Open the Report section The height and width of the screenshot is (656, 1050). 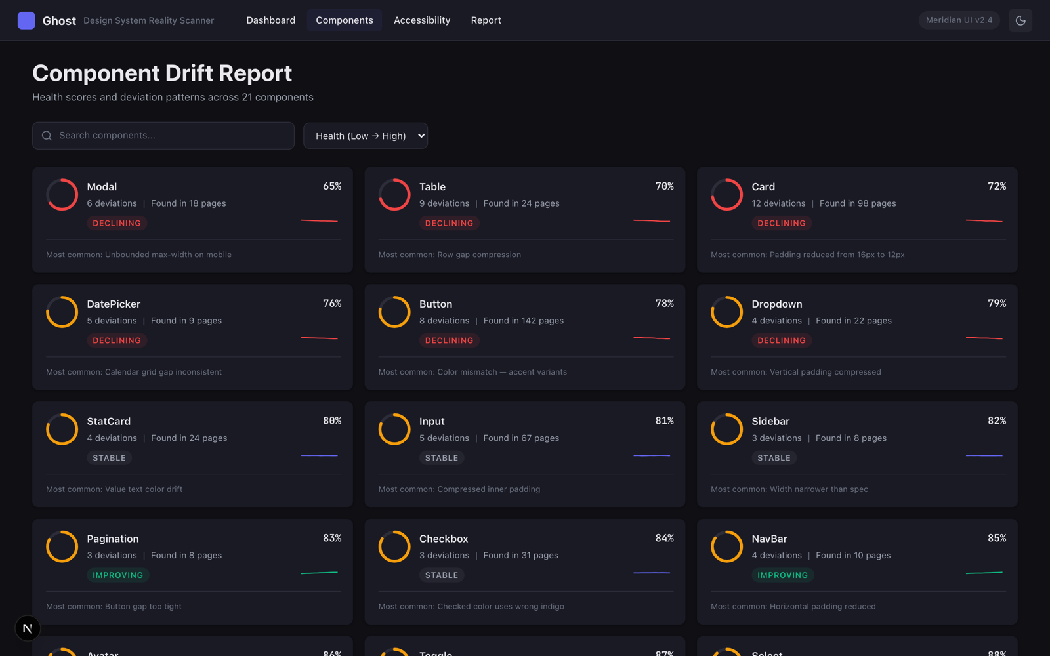(486, 20)
